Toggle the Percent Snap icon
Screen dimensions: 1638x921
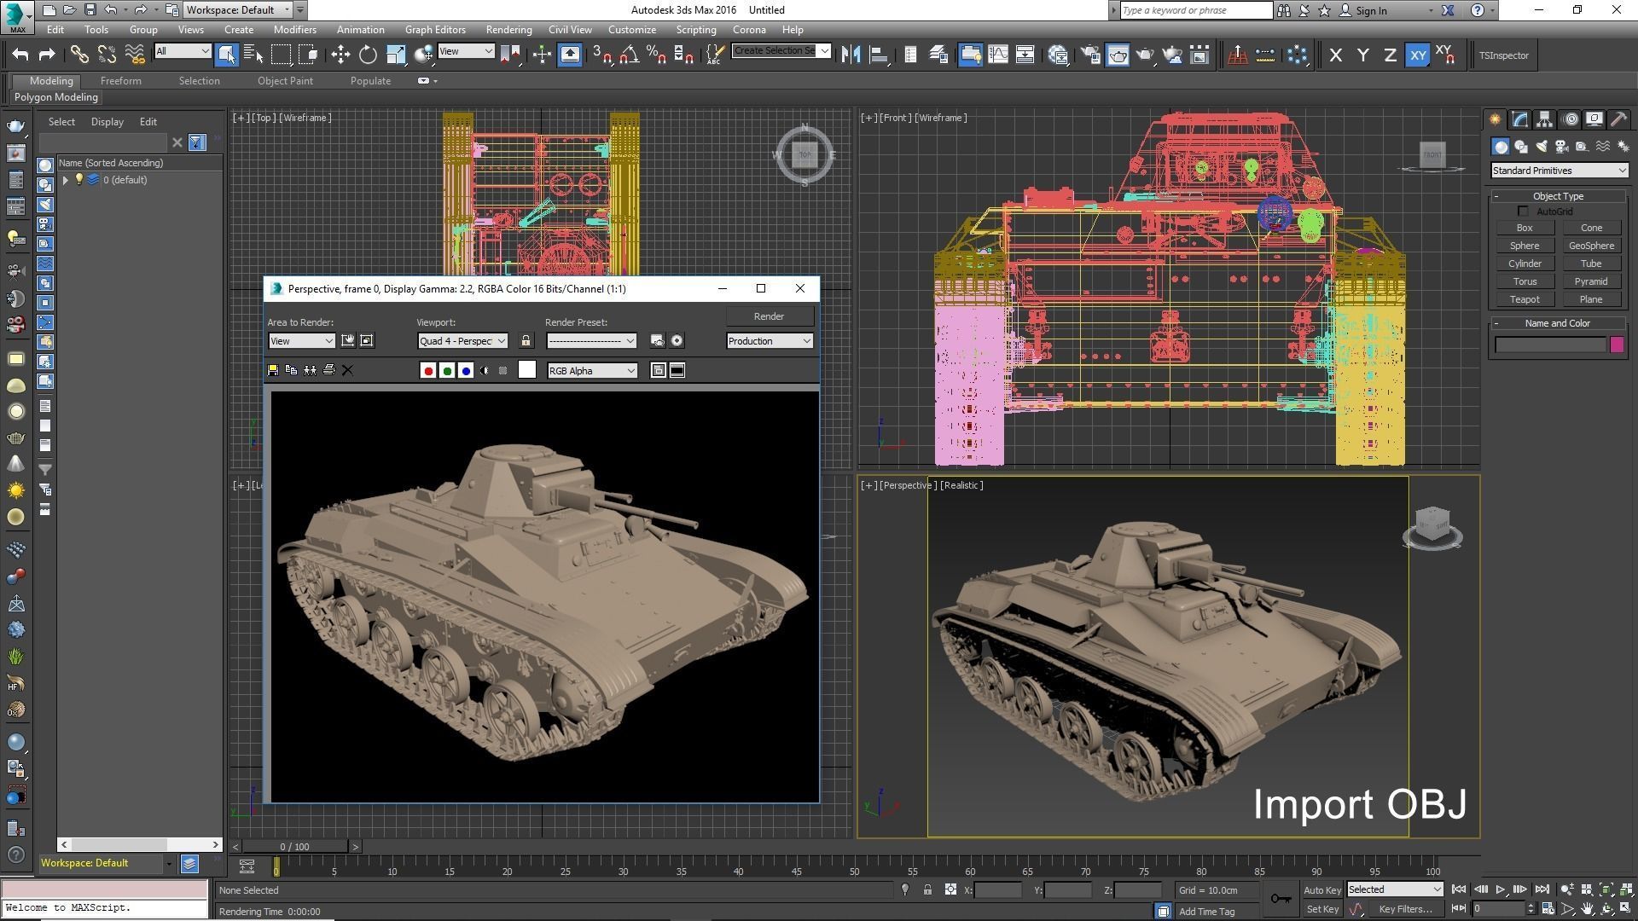tap(656, 55)
